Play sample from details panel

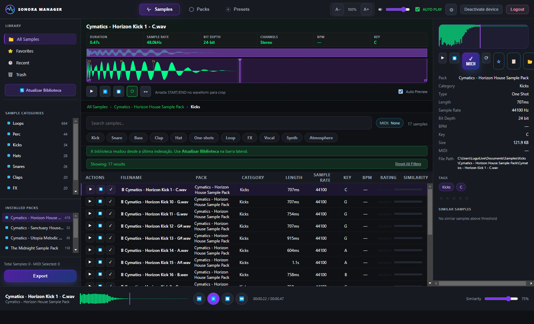pyautogui.click(x=443, y=58)
